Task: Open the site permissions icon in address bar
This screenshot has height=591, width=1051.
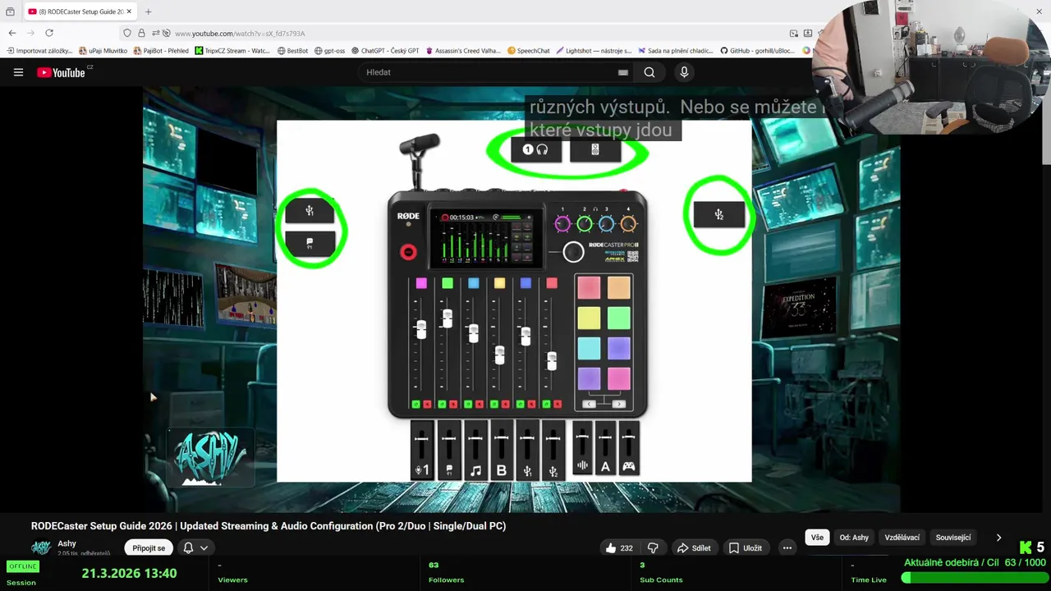Action: click(154, 33)
